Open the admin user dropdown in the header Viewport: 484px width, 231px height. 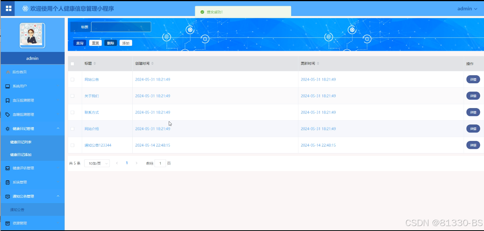click(467, 9)
